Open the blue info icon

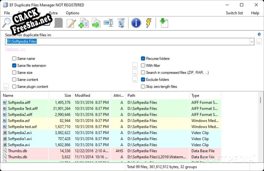tap(136, 23)
